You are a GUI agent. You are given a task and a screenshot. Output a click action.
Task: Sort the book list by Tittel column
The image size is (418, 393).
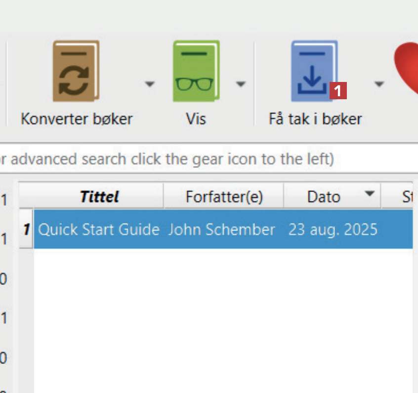99,197
